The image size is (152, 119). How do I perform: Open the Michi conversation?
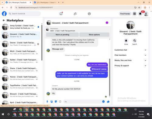[20, 53]
